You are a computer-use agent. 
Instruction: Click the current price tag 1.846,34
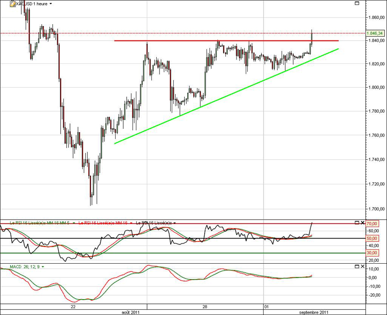point(375,33)
